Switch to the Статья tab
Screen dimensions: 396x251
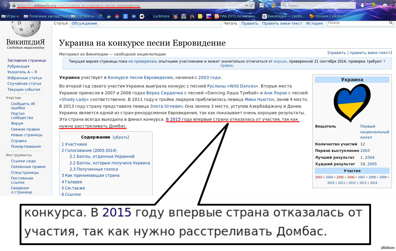pyautogui.click(x=61, y=23)
